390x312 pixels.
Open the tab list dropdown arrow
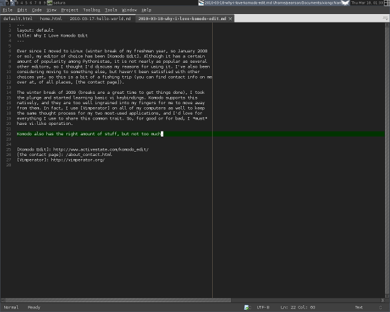point(385,18)
